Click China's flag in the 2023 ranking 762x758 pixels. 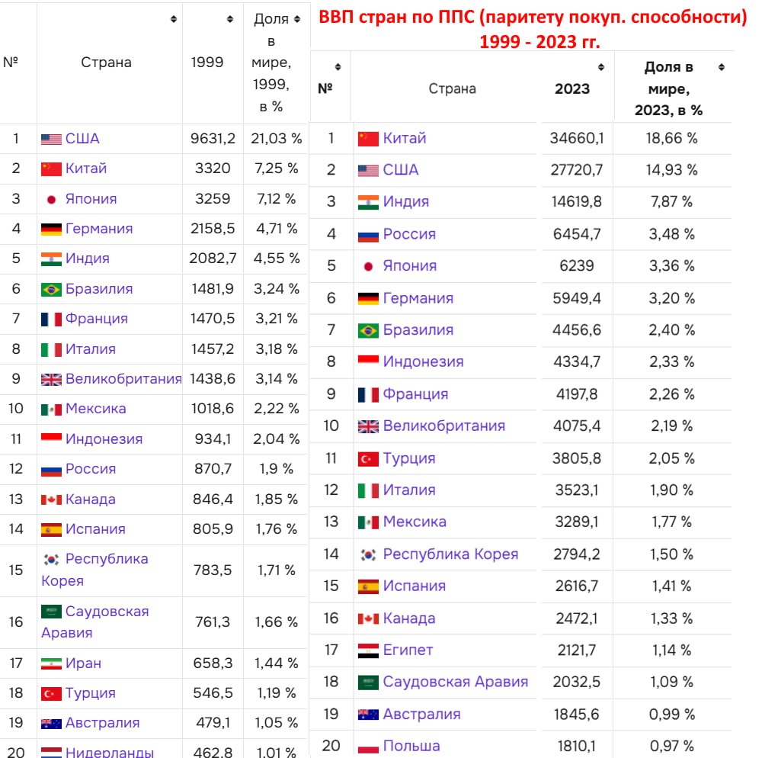(x=368, y=139)
